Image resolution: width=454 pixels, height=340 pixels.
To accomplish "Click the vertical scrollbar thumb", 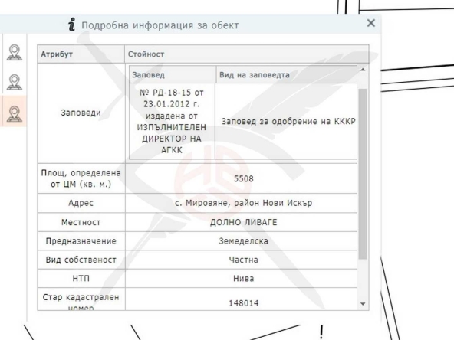I will 363,174.
